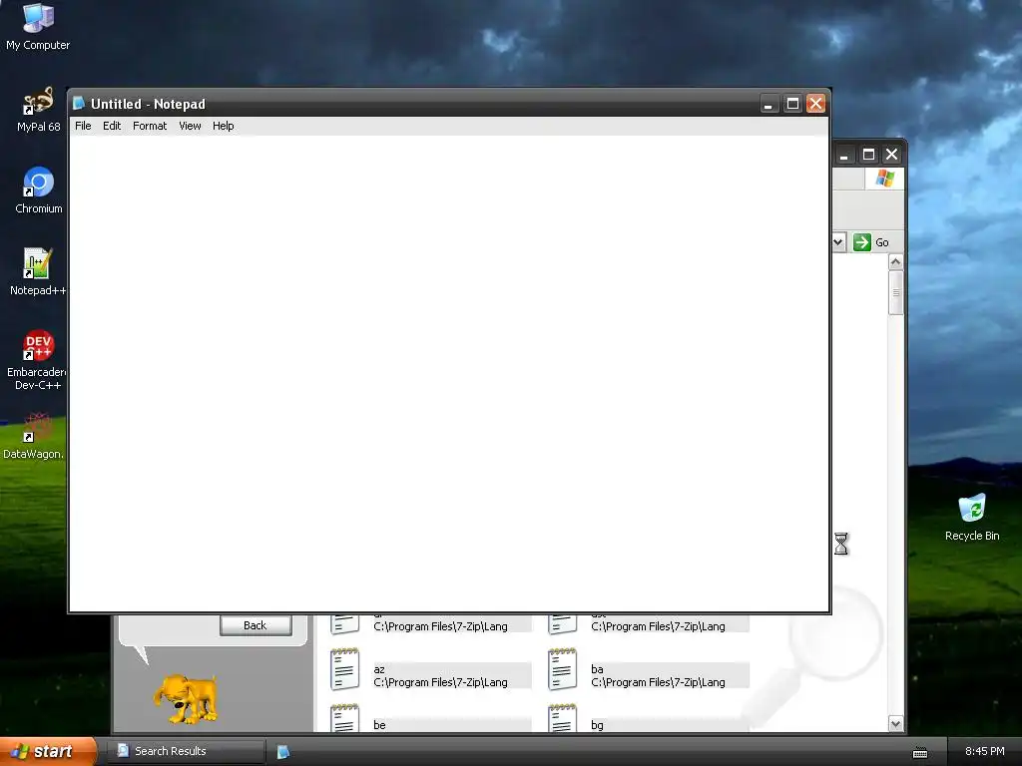This screenshot has height=766, width=1022.
Task: Click the 'ba' file name text
Action: click(x=597, y=669)
